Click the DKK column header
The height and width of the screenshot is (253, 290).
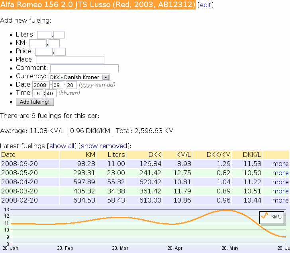click(x=144, y=155)
